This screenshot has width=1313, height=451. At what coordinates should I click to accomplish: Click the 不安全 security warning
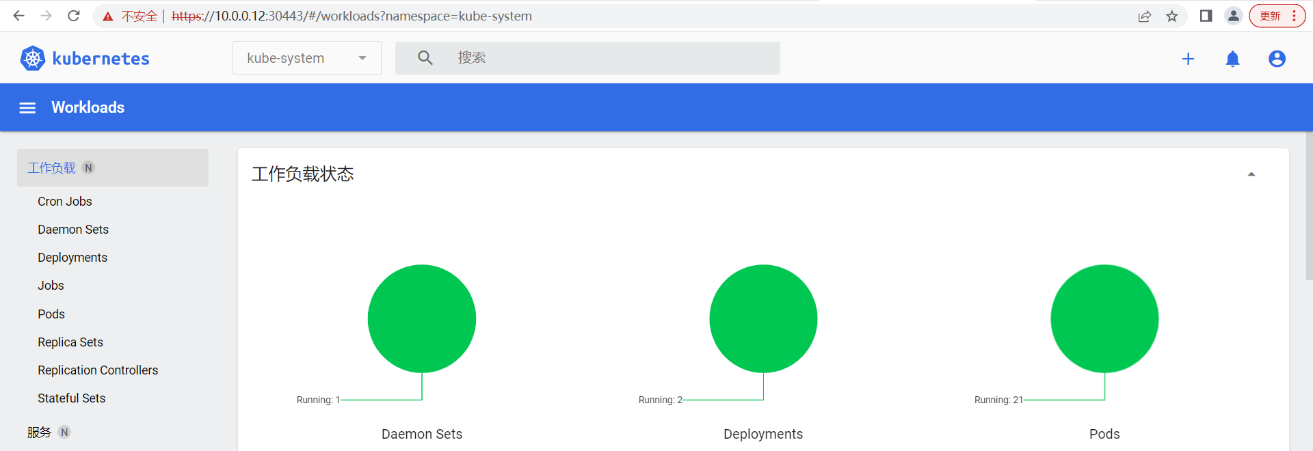[x=130, y=16]
